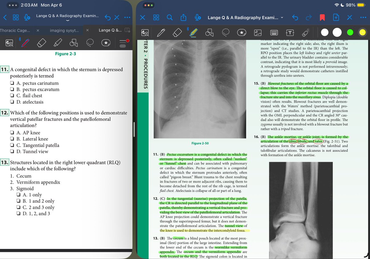Expand left window document title chevron

(68, 21)
